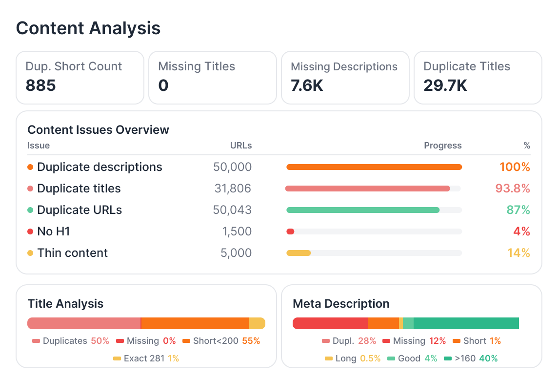Click the Content Issues Overview heading
The height and width of the screenshot is (379, 558).
pos(98,129)
